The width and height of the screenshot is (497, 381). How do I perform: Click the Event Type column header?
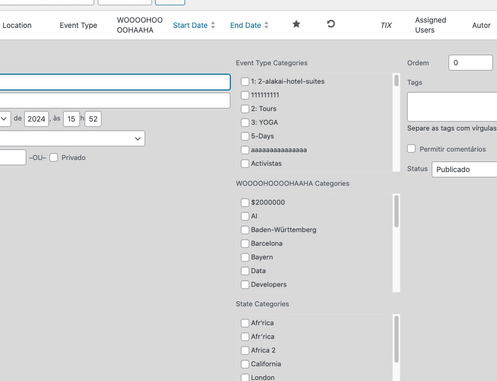[x=78, y=25]
